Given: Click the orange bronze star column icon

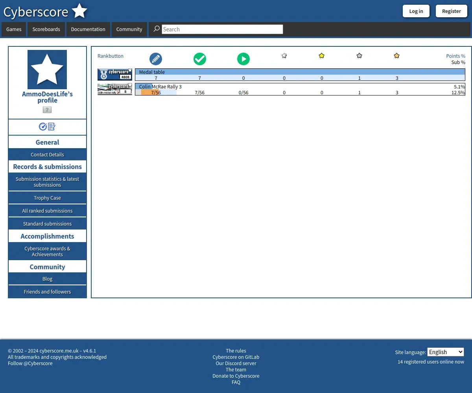Looking at the screenshot, I should coord(396,56).
